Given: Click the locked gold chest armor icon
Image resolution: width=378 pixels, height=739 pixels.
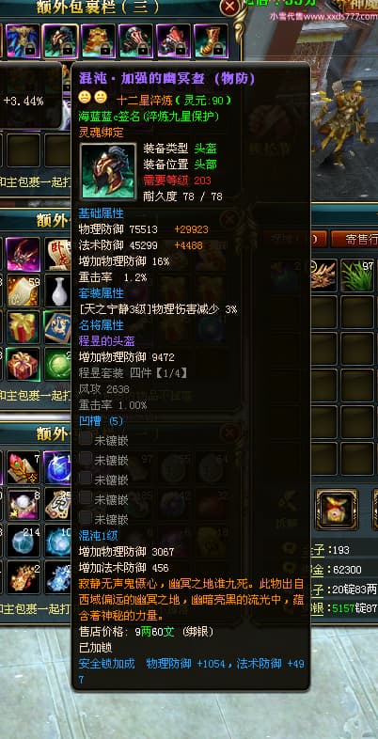Looking at the screenshot, I should click(98, 41).
